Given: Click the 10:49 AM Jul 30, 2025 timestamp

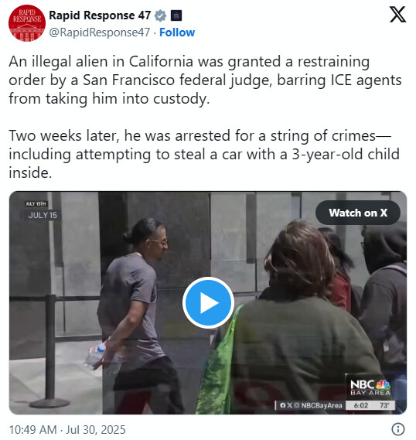Looking at the screenshot, I should click(x=67, y=430).
